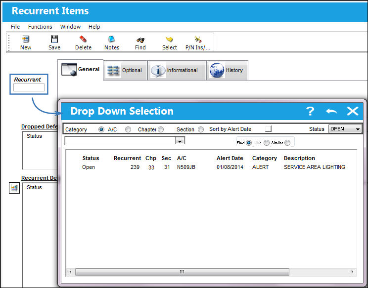The height and width of the screenshot is (288, 368).
Task: Click the ALERT category cell
Action: click(260, 167)
